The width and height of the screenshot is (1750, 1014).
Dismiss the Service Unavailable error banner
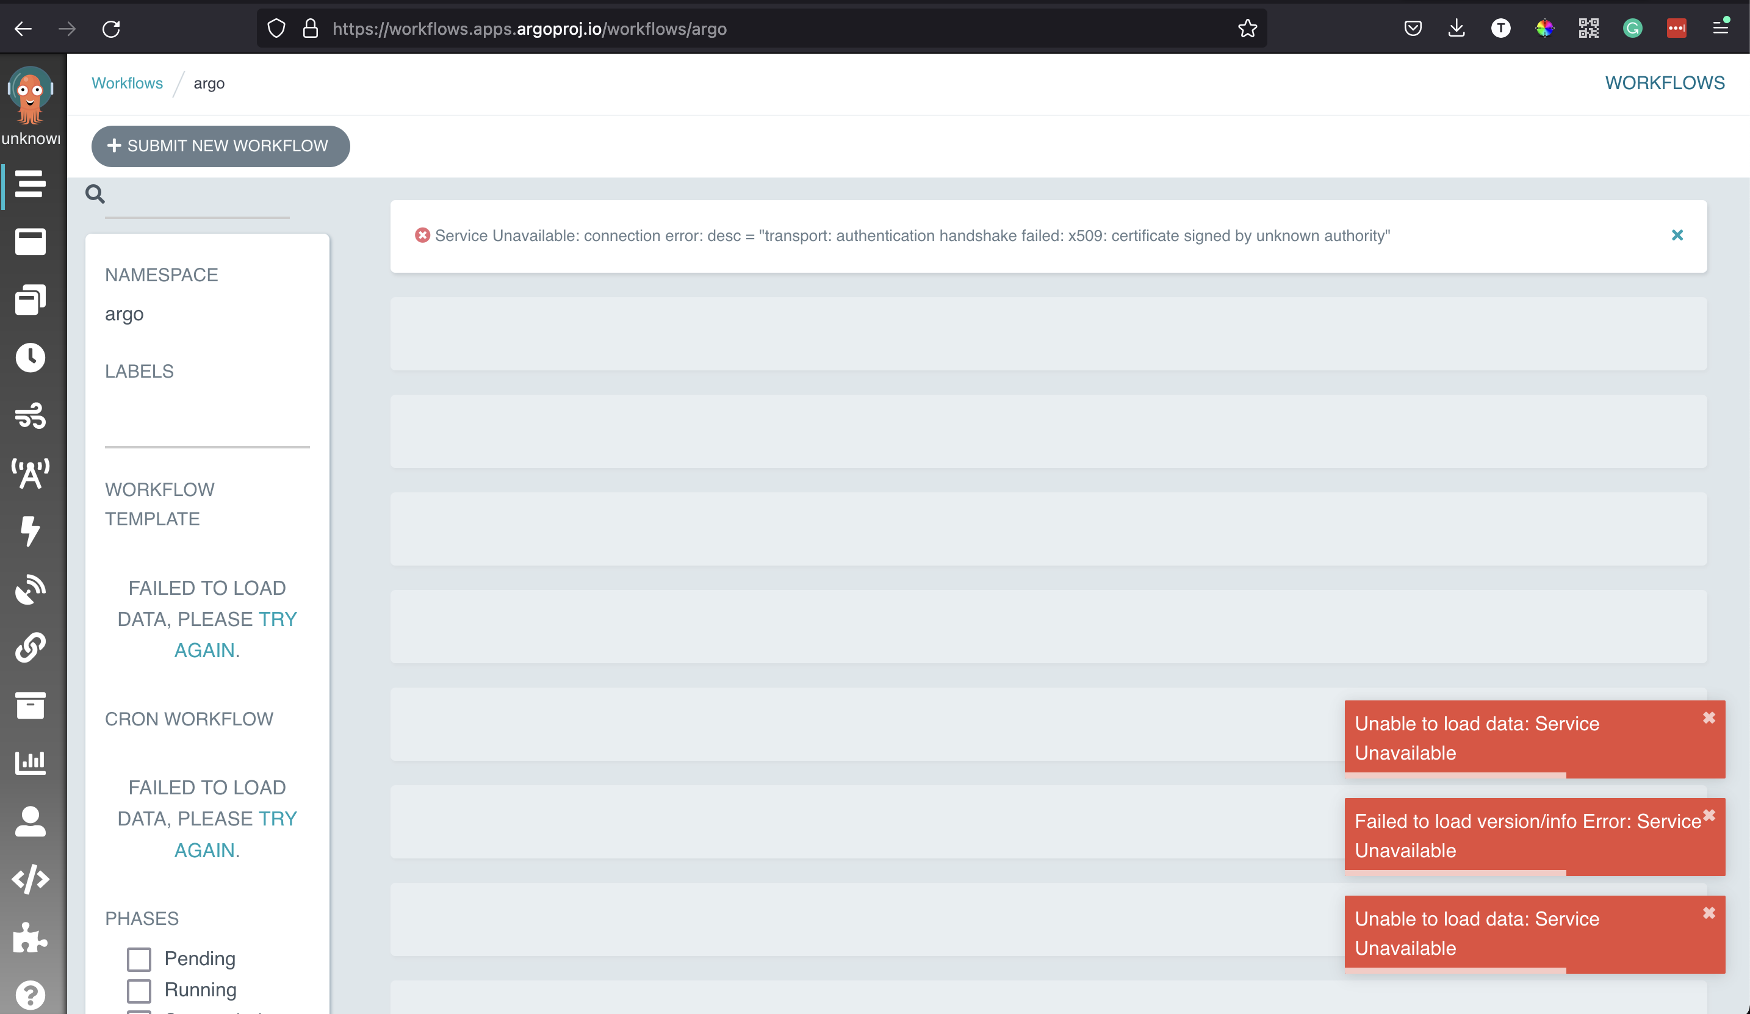1678,236
